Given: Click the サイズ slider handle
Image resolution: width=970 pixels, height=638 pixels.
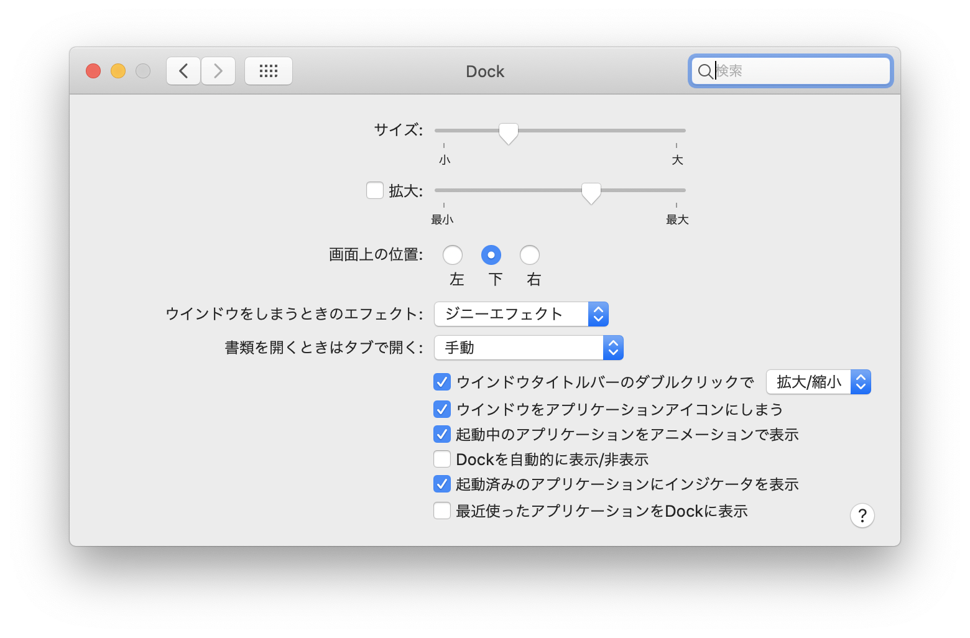Looking at the screenshot, I should [x=509, y=132].
